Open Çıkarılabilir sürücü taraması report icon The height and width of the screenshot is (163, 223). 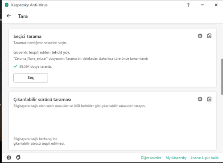tap(209, 99)
